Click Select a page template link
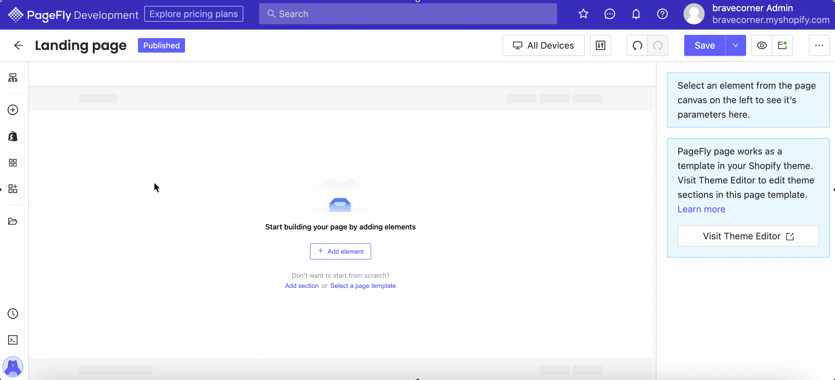 pos(363,286)
